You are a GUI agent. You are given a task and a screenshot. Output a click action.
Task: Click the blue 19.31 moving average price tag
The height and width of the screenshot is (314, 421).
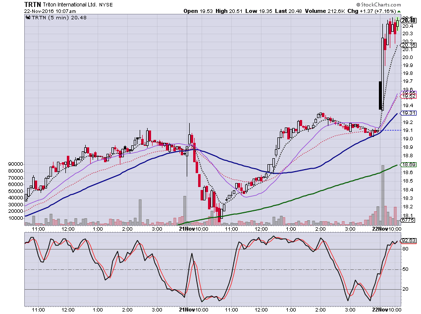[x=409, y=113]
